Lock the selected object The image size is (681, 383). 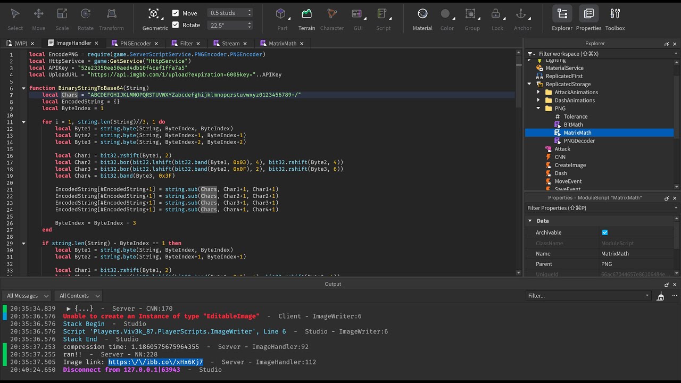pyautogui.click(x=497, y=16)
